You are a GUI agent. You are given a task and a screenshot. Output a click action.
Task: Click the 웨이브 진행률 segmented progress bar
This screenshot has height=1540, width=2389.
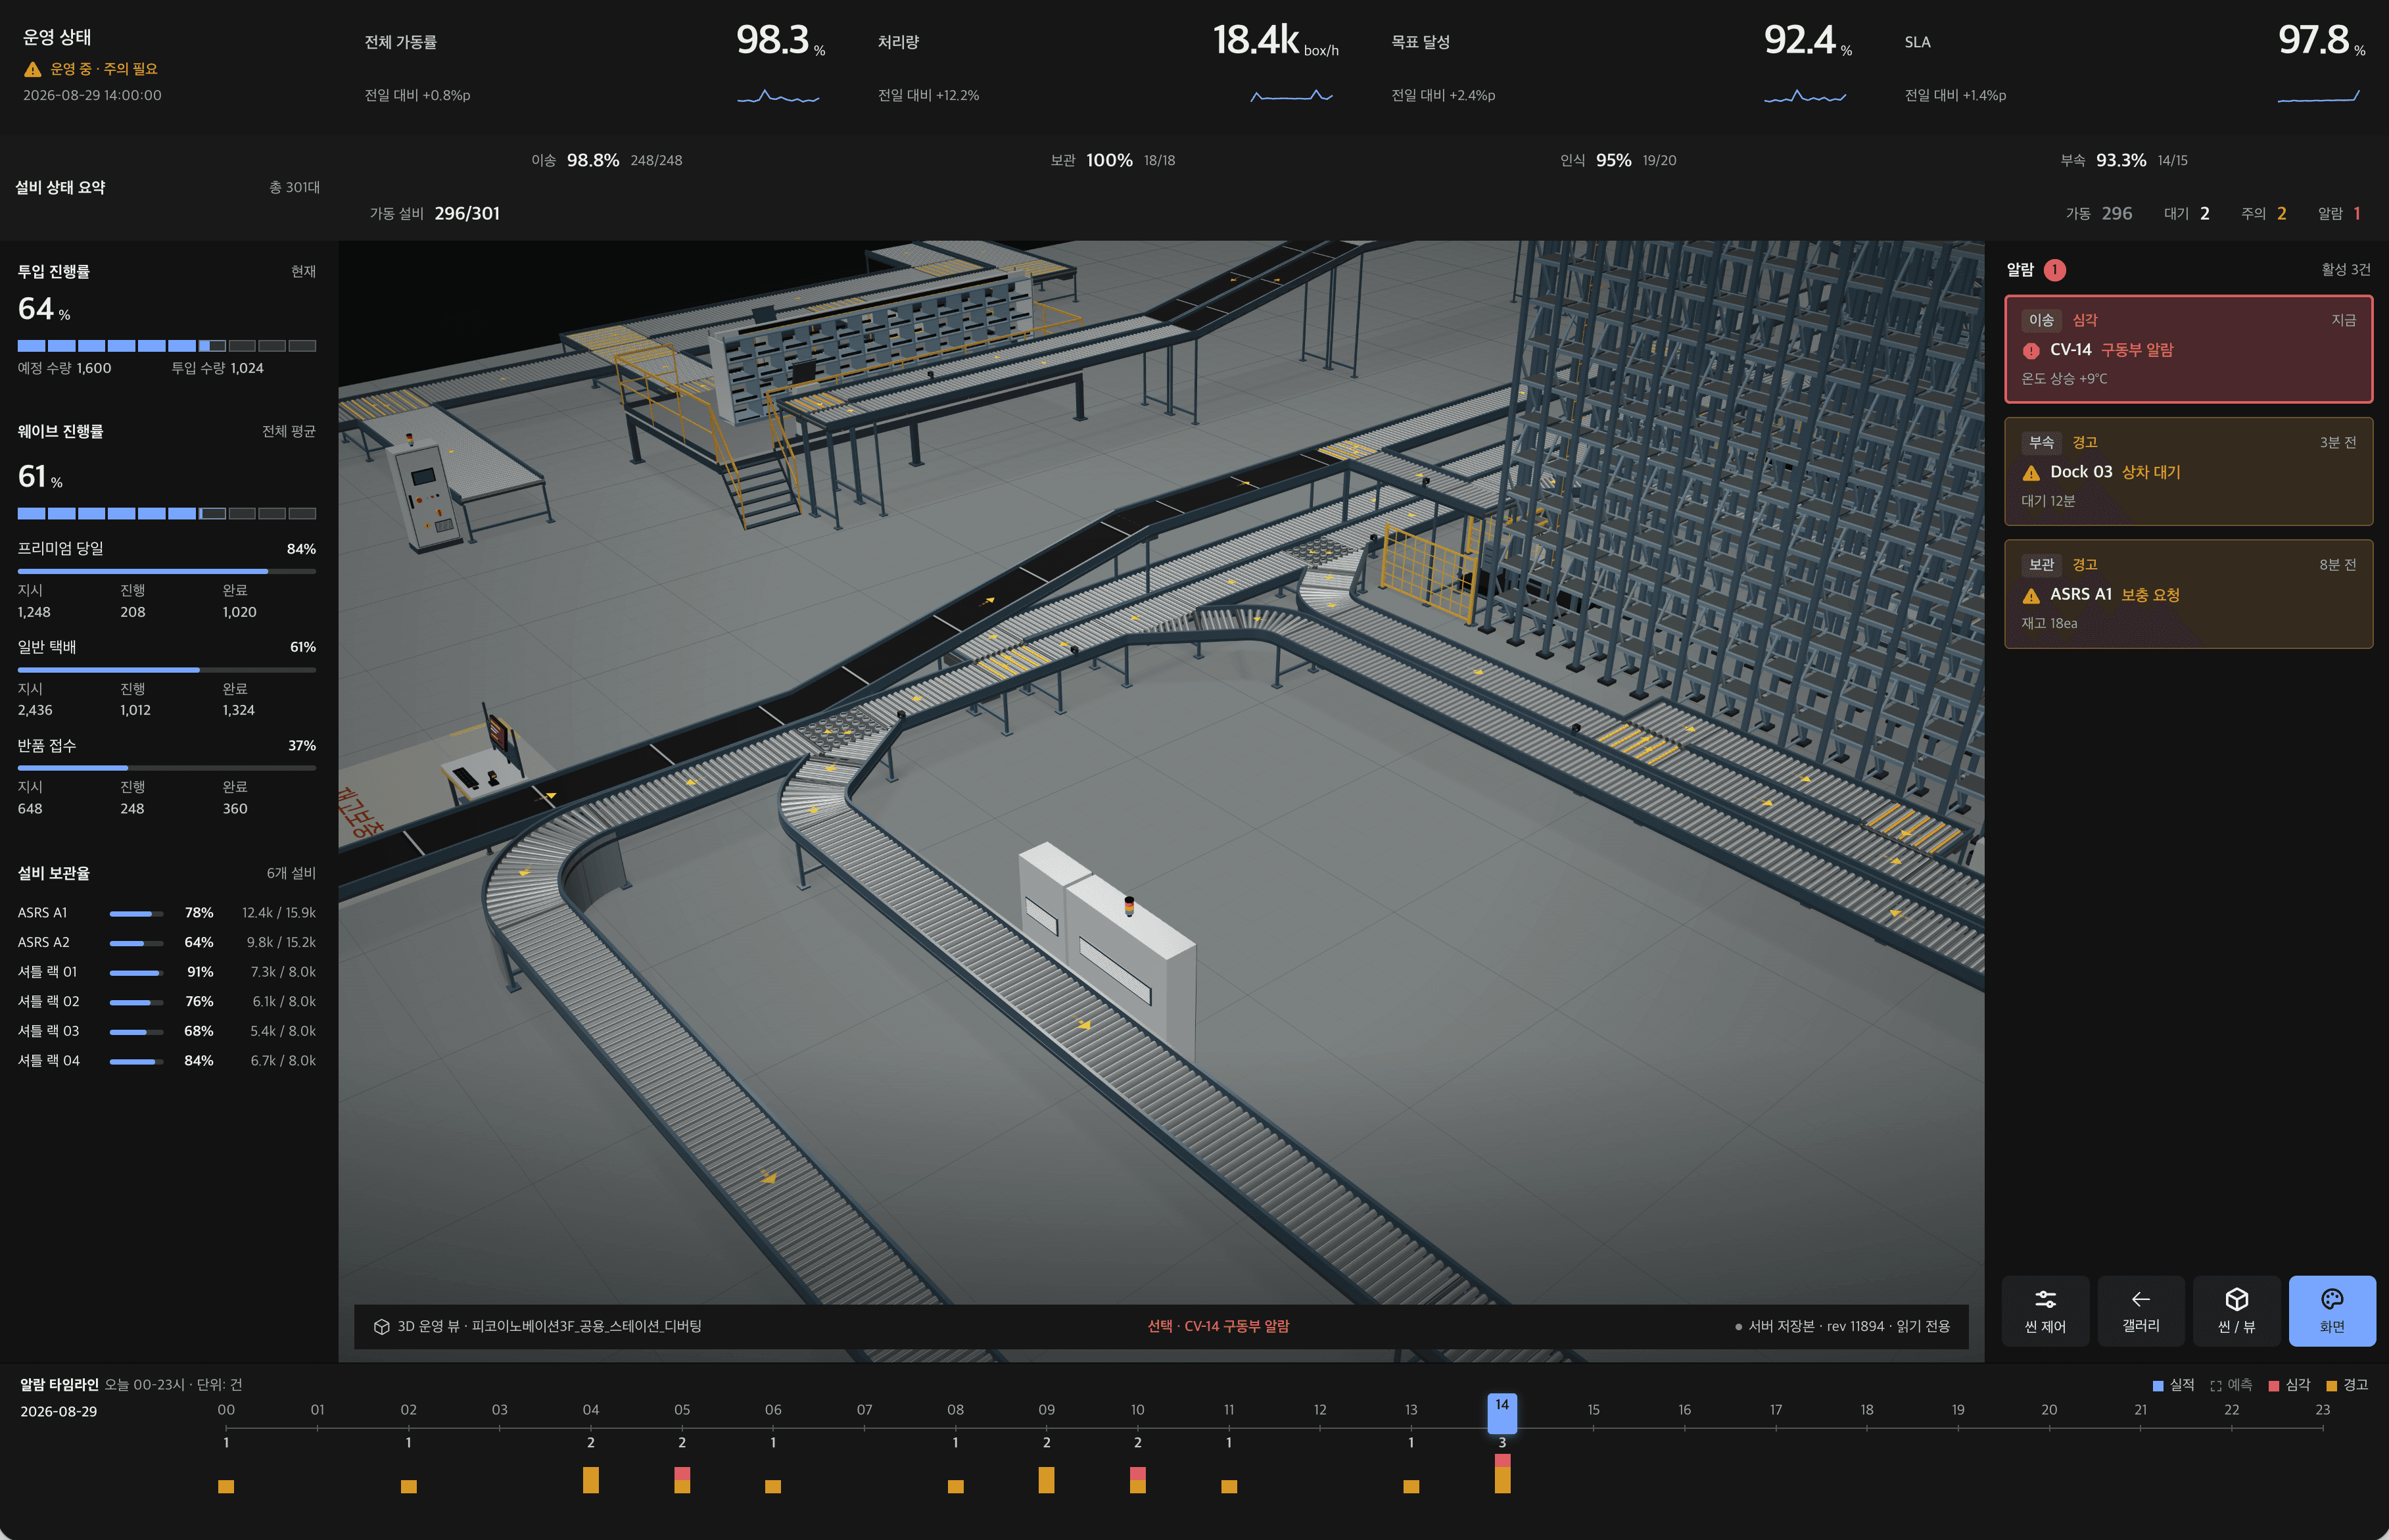[x=167, y=514]
